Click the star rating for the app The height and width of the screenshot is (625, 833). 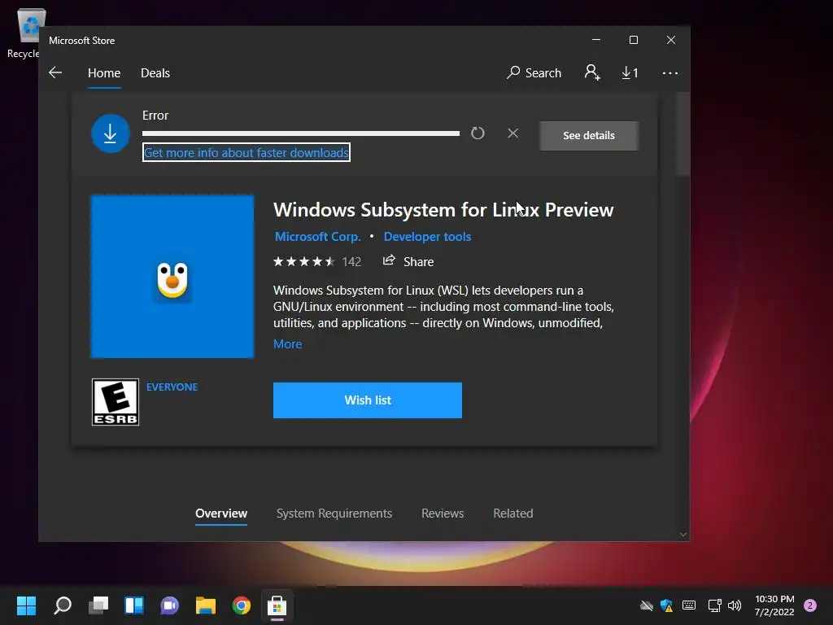point(304,261)
